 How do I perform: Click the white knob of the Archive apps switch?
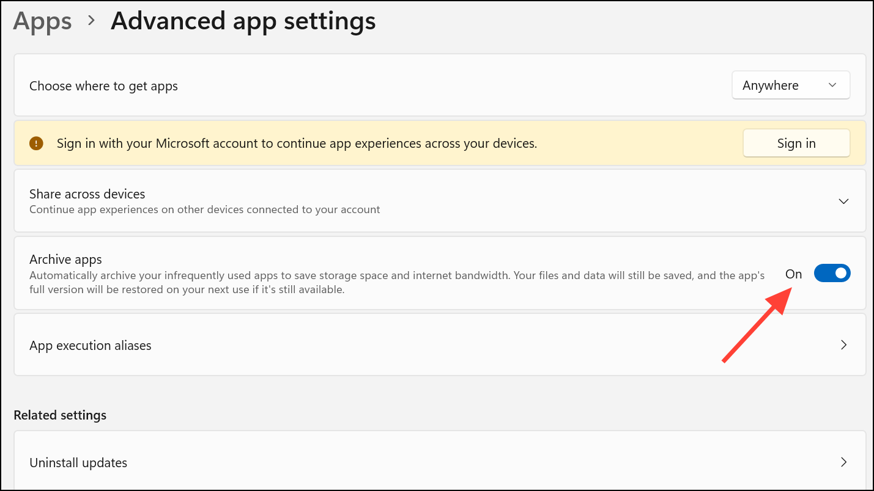[840, 273]
